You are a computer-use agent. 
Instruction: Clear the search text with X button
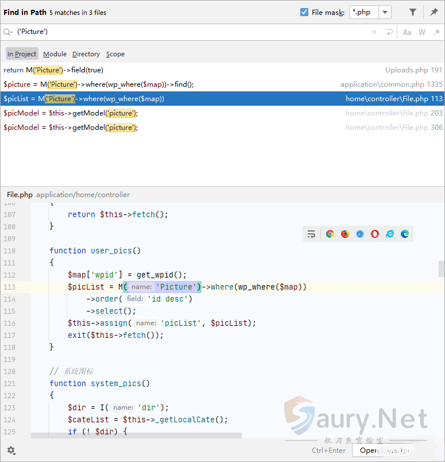point(374,32)
